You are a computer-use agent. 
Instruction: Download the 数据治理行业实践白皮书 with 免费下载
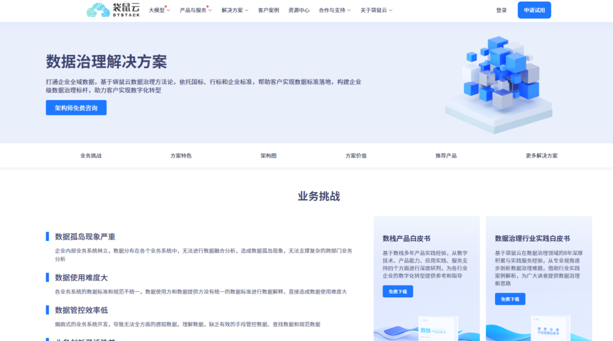point(510,299)
